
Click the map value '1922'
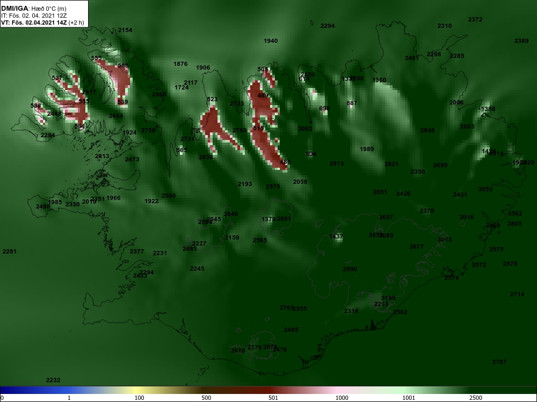click(x=151, y=201)
